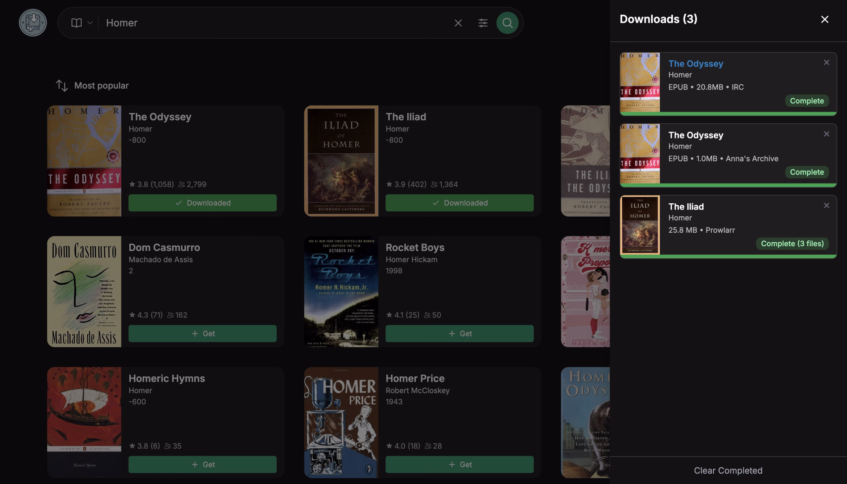Open the Dom Casmurro cover thumbnail
847x484 pixels.
pos(84,292)
